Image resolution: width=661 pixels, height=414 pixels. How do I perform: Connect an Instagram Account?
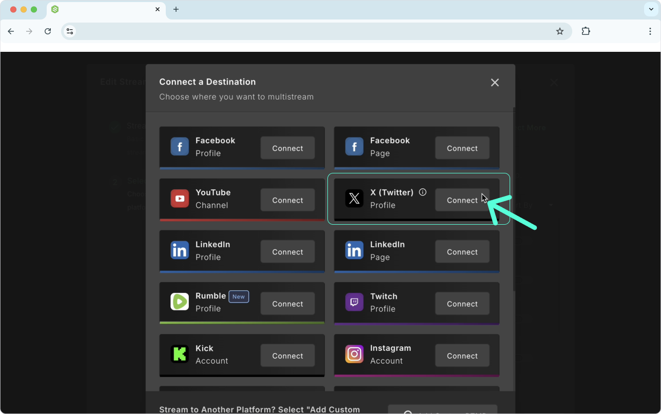[462, 356]
